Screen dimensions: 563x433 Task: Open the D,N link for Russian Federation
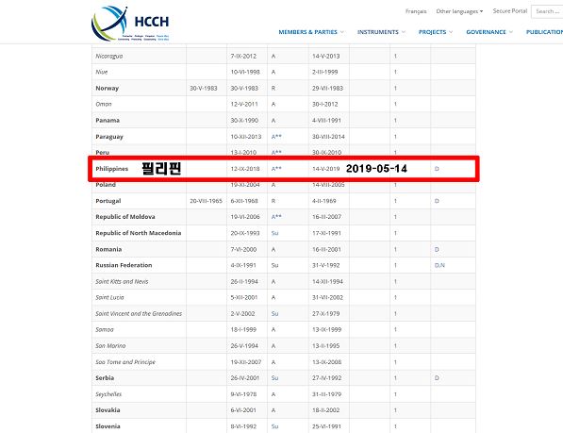point(439,265)
